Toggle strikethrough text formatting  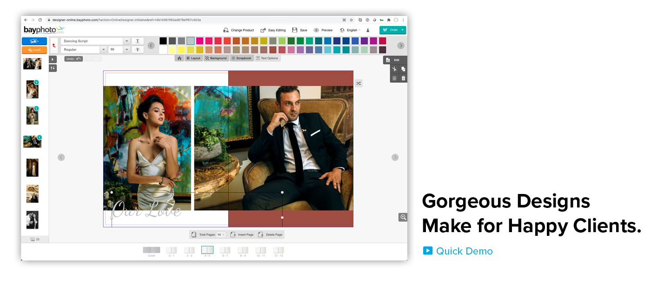point(138,49)
